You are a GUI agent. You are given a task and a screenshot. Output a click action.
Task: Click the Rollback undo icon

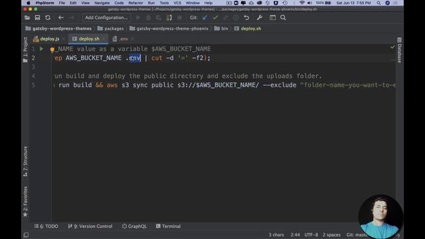[246, 18]
